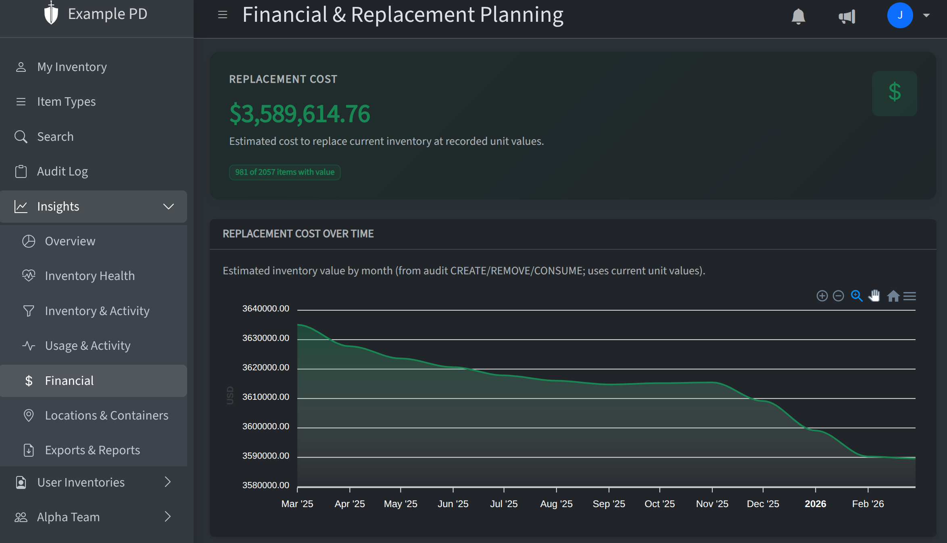Open the chart export menu icon
This screenshot has height=543, width=947.
click(x=910, y=296)
